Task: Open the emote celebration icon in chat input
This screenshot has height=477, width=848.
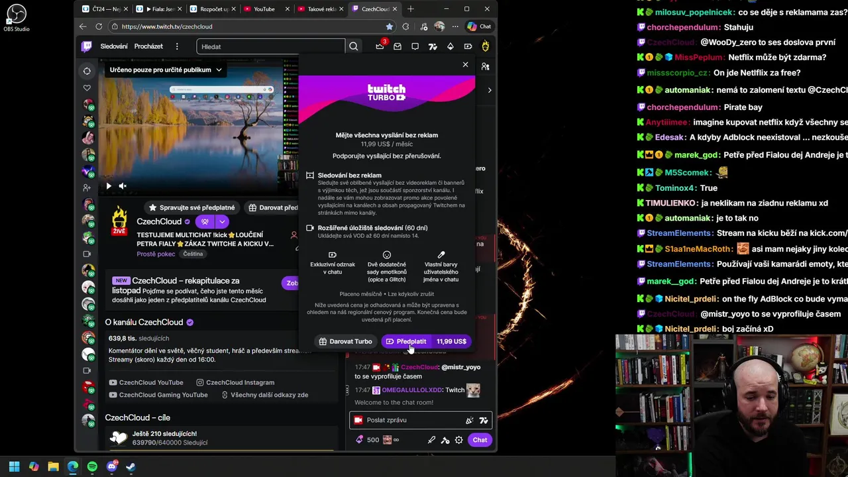Action: click(x=469, y=420)
